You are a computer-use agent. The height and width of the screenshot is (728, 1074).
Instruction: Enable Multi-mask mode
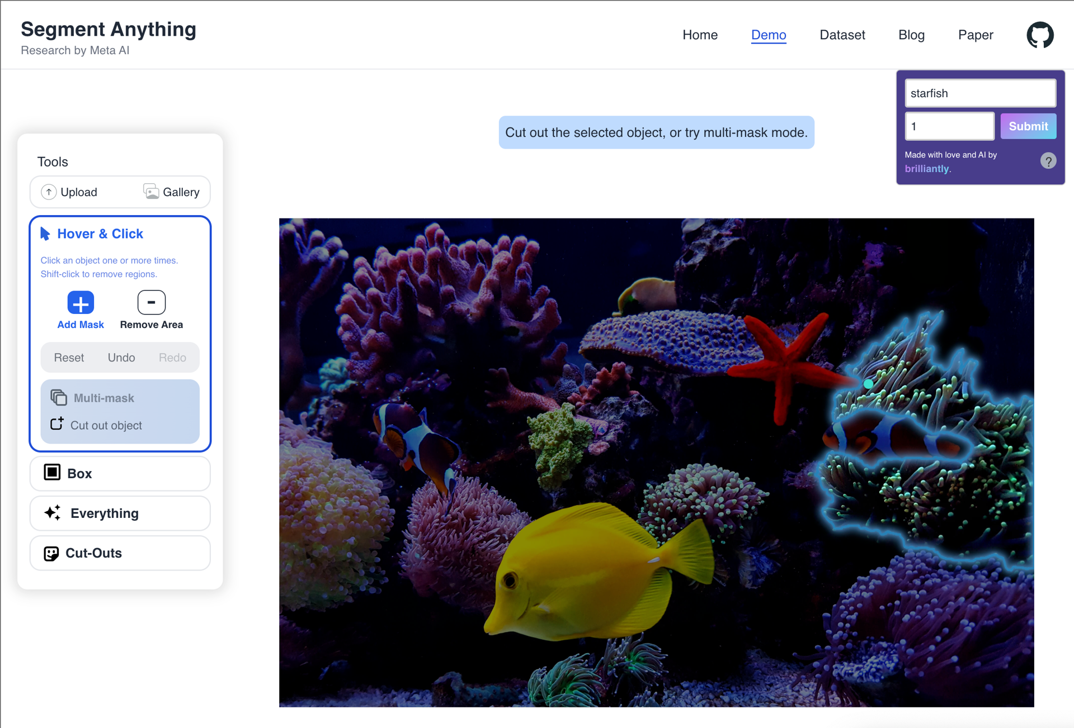point(92,398)
